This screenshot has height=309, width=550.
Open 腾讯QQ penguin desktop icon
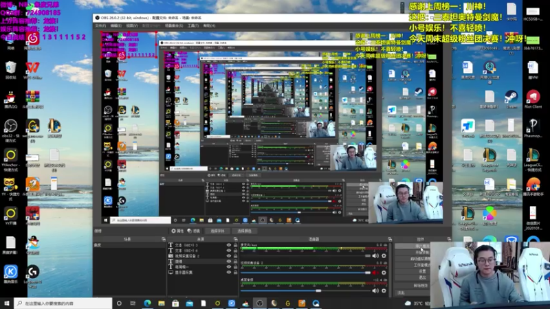10,99
